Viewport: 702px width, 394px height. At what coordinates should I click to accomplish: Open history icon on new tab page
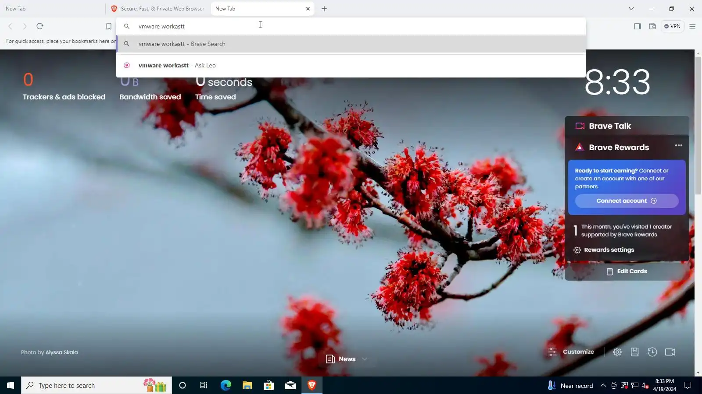click(x=652, y=352)
